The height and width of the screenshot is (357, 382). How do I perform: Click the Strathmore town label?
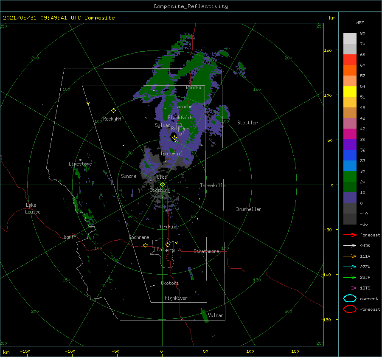(x=206, y=251)
